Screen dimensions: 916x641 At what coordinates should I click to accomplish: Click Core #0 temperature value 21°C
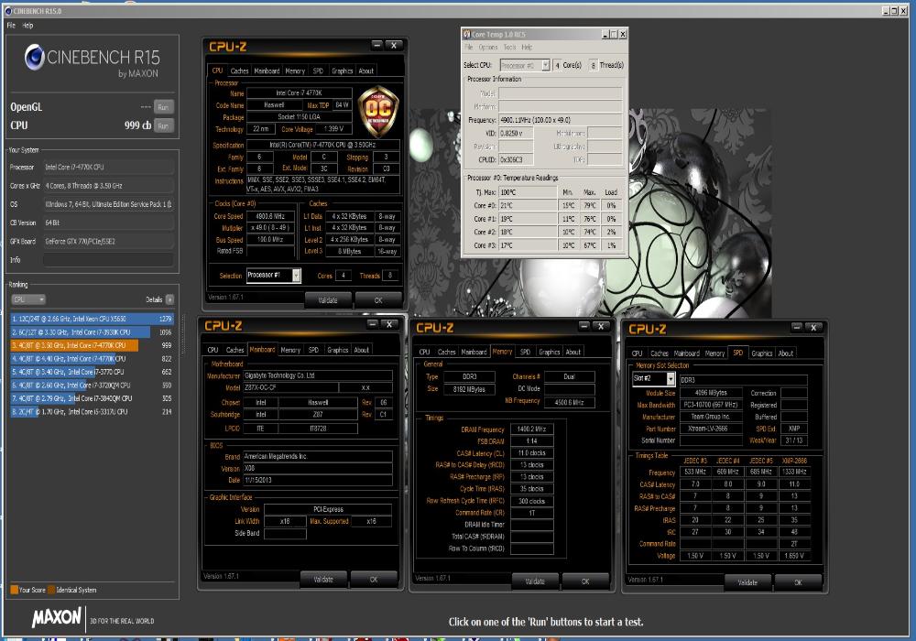tap(528, 205)
